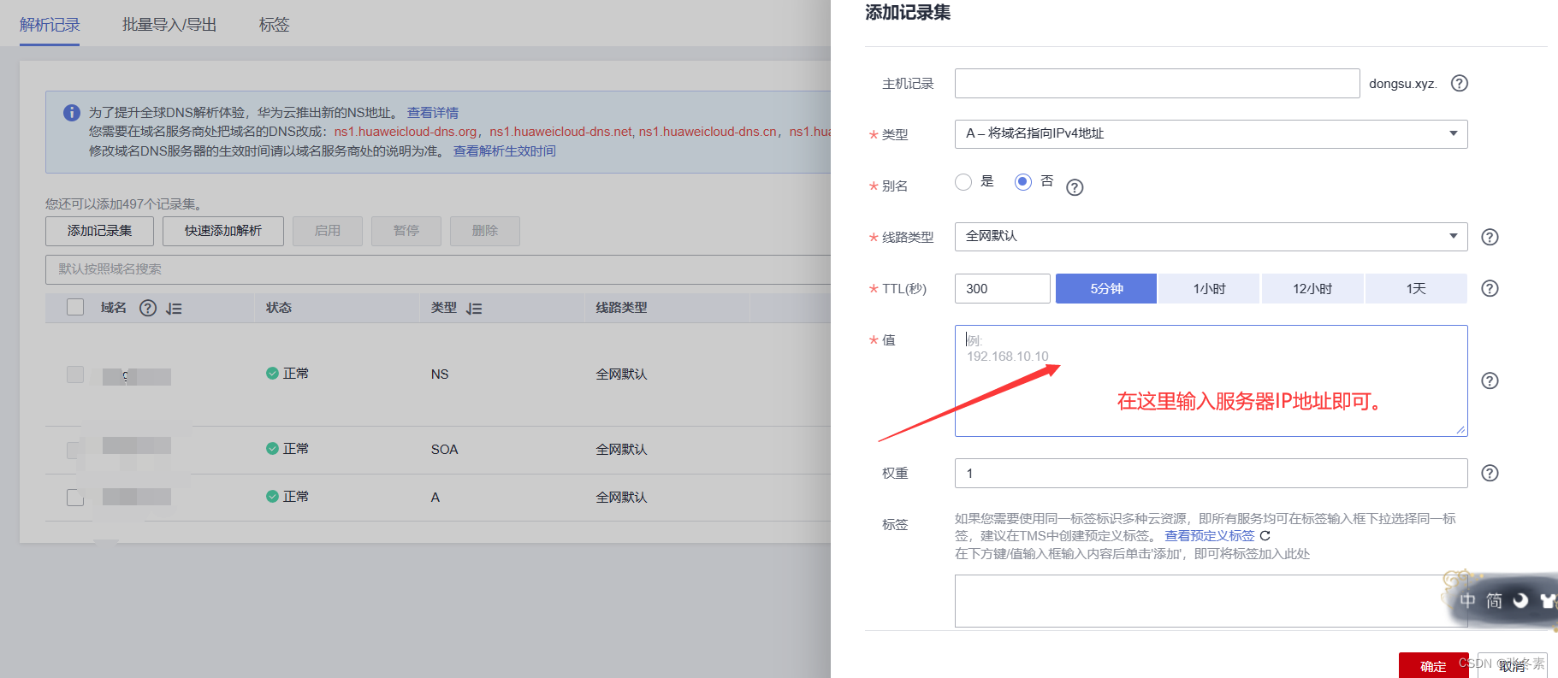This screenshot has height=678, width=1558.
Task: Tick the checkbox for the NS record row
Action: [75, 374]
